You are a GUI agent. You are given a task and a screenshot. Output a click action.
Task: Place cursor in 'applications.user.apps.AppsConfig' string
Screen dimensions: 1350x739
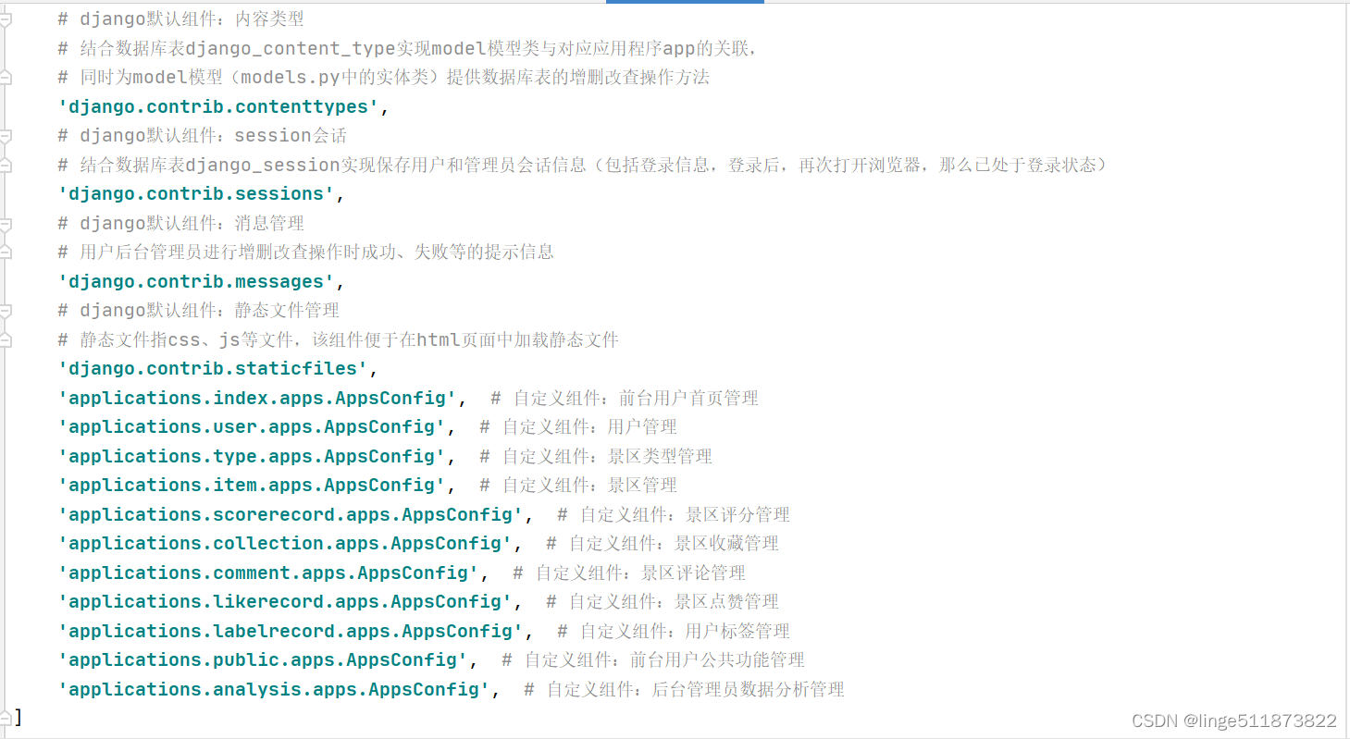(x=252, y=427)
